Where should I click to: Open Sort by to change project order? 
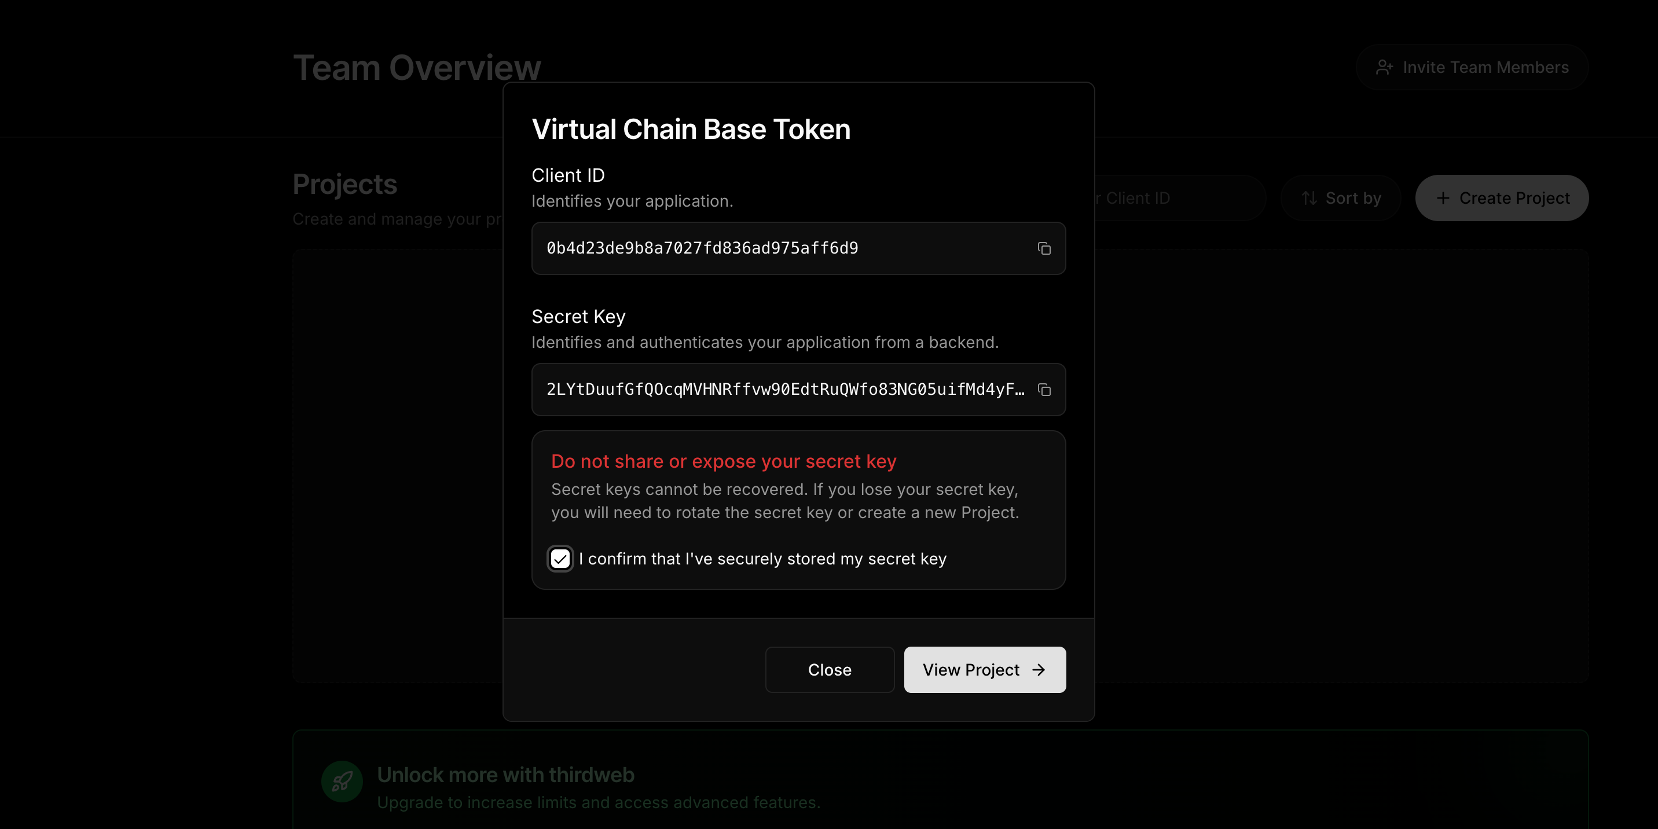(x=1340, y=197)
